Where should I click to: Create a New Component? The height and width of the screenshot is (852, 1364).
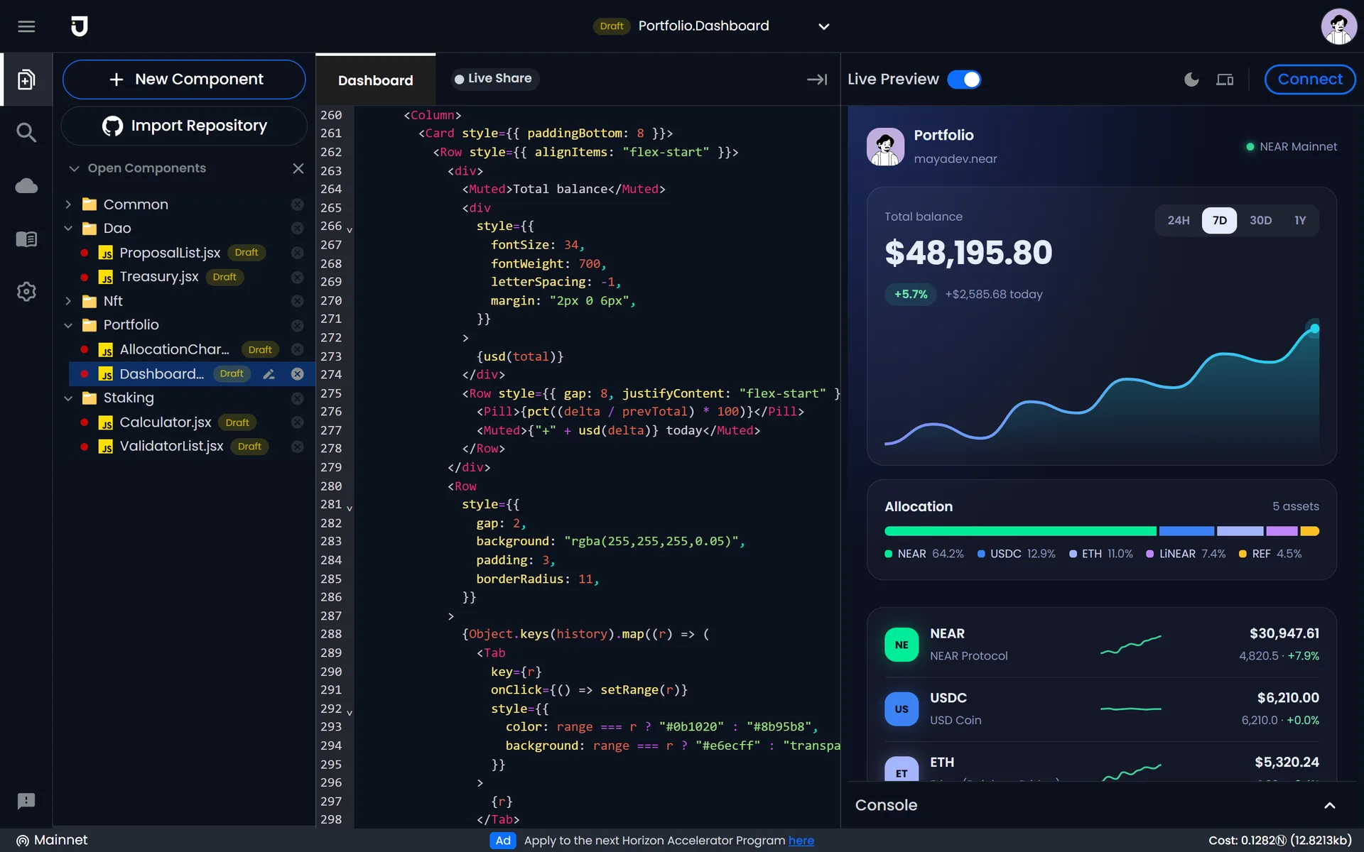click(184, 80)
